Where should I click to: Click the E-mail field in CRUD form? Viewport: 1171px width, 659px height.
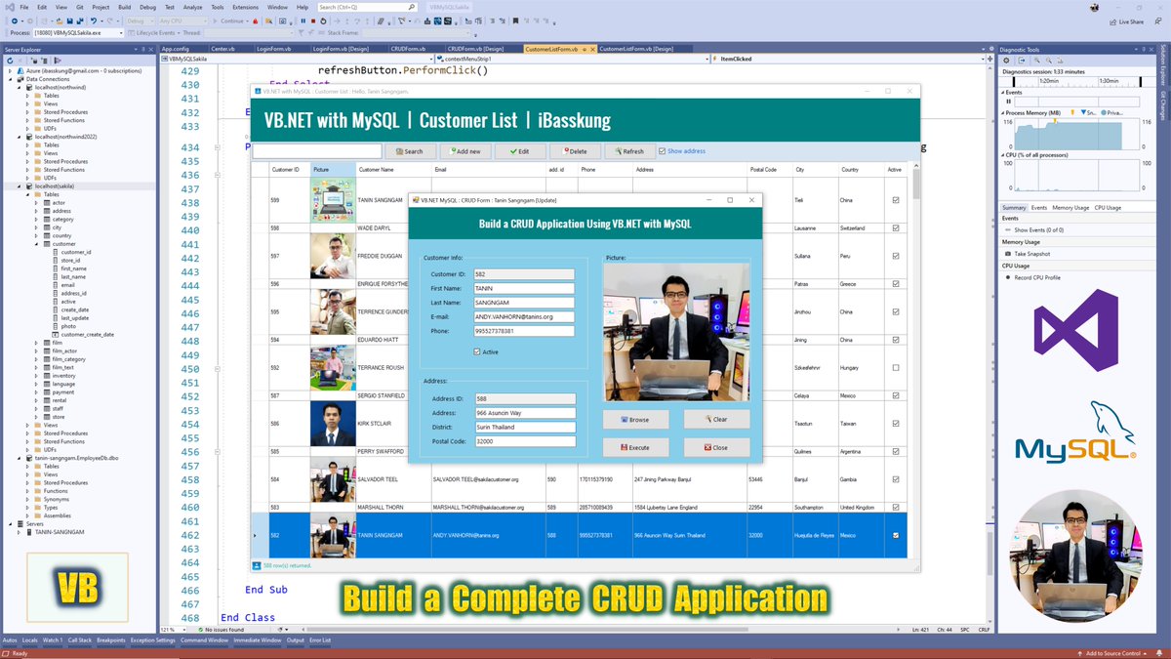524,316
